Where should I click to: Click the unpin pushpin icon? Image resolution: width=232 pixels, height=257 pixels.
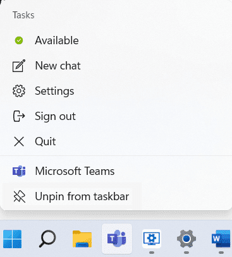tap(20, 196)
